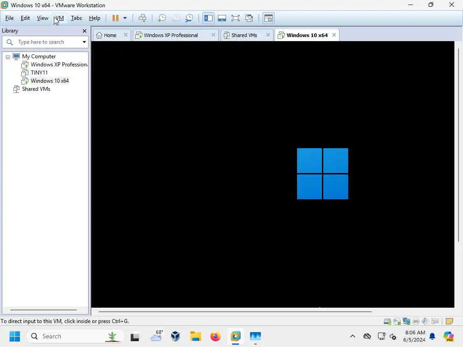Open the Edit menu

[25, 18]
